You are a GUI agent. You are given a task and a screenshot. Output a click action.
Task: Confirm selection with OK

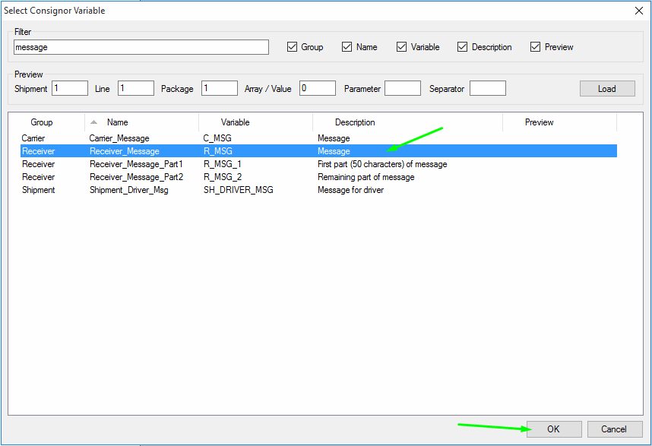pos(553,429)
